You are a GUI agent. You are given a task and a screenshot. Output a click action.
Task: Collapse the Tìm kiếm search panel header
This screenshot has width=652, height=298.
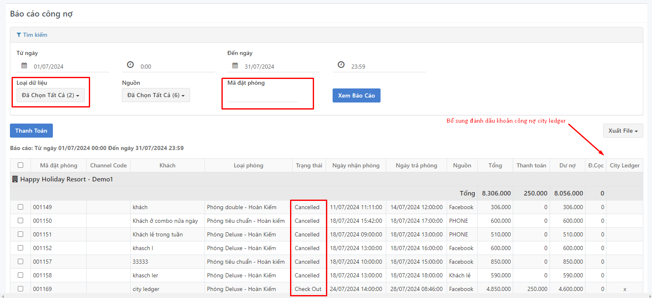click(x=326, y=35)
